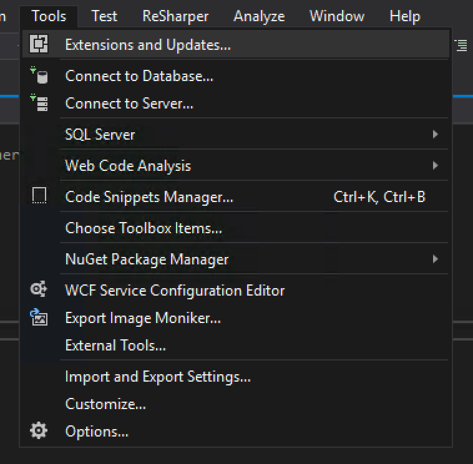473x464 pixels.
Task: Open the Help menu
Action: [x=405, y=16]
